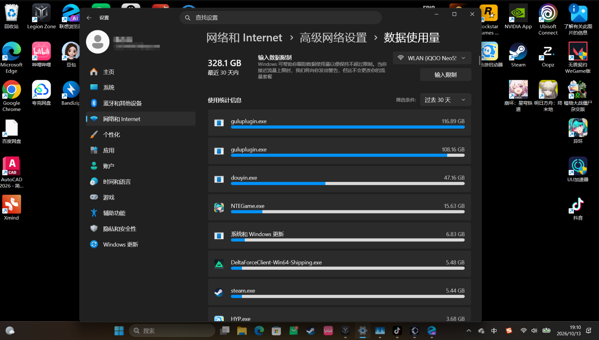Click the 高级网络设置 breadcrumb link
Screen dimensions: 599x340
333,38
